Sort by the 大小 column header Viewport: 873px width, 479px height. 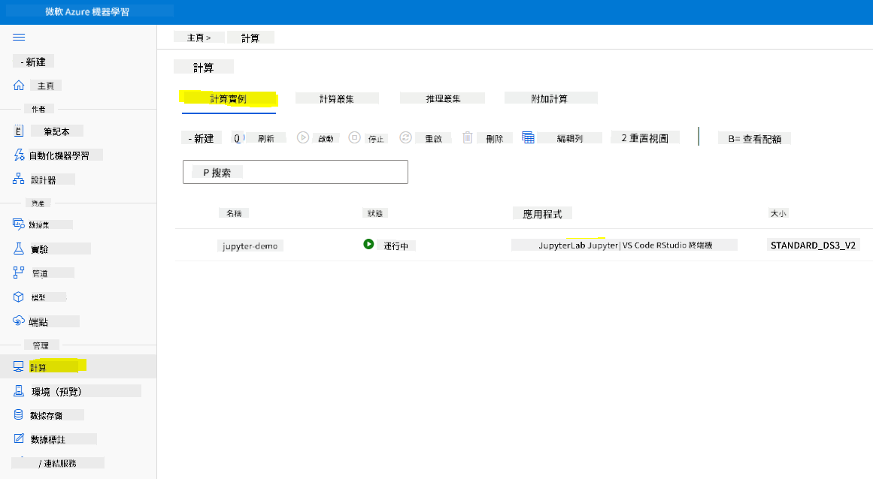click(x=778, y=212)
